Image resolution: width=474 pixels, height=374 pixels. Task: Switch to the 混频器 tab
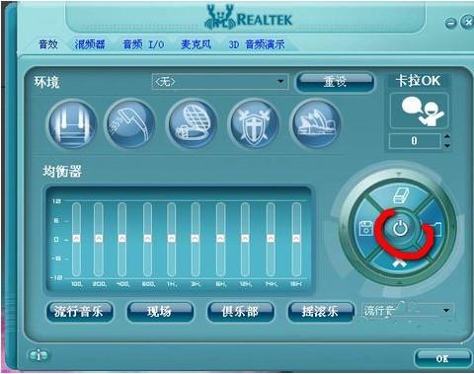[x=90, y=44]
